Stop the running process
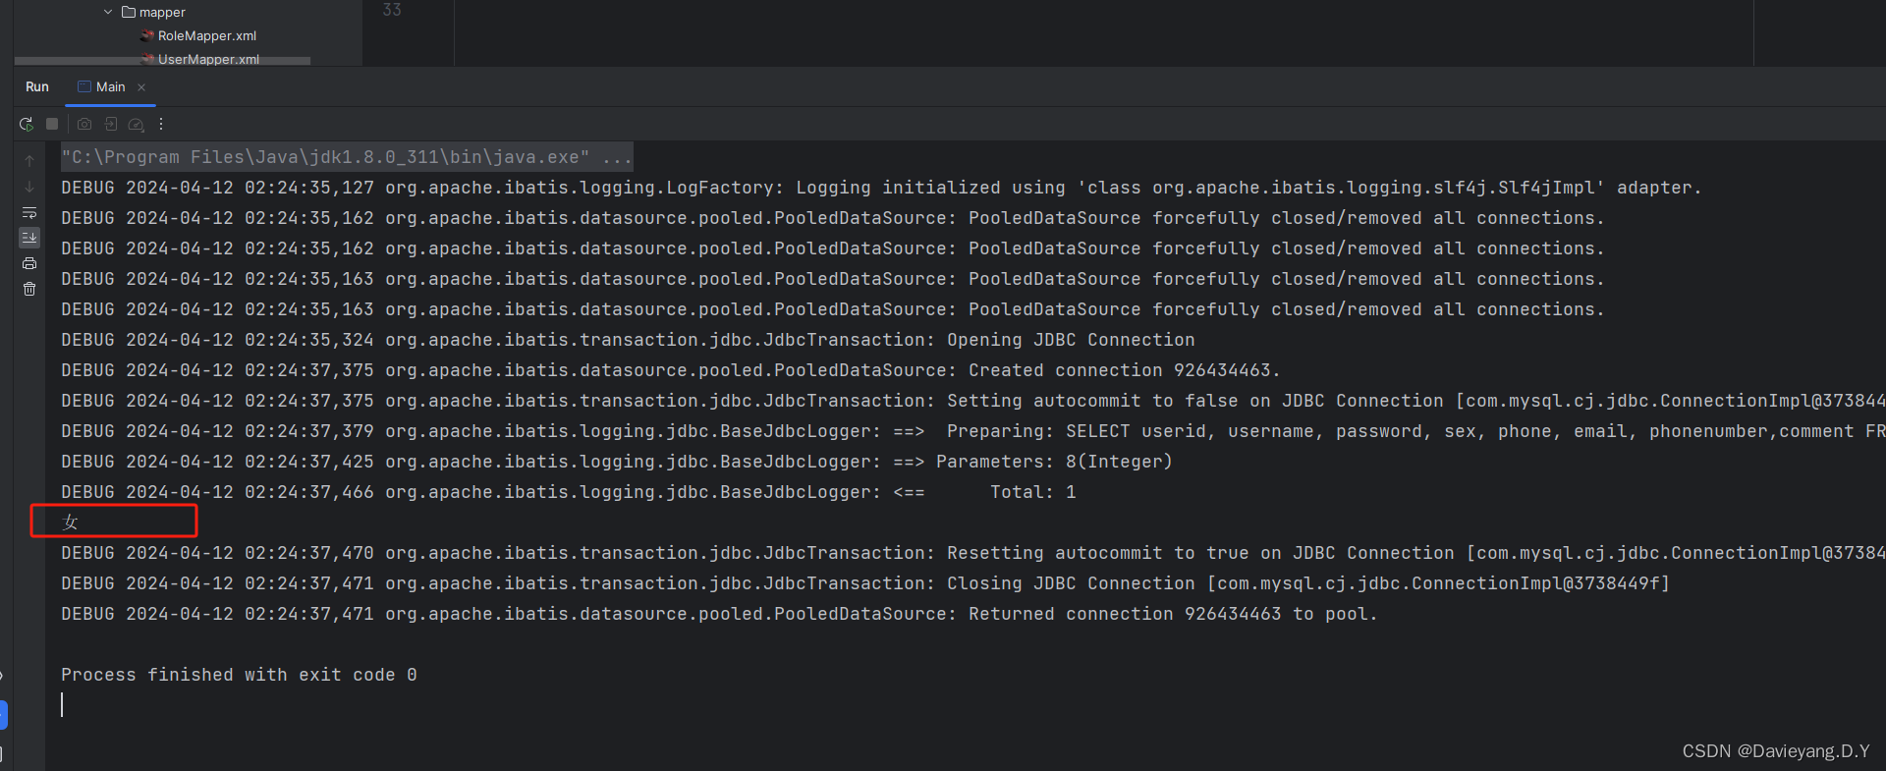The image size is (1886, 771). (x=52, y=124)
